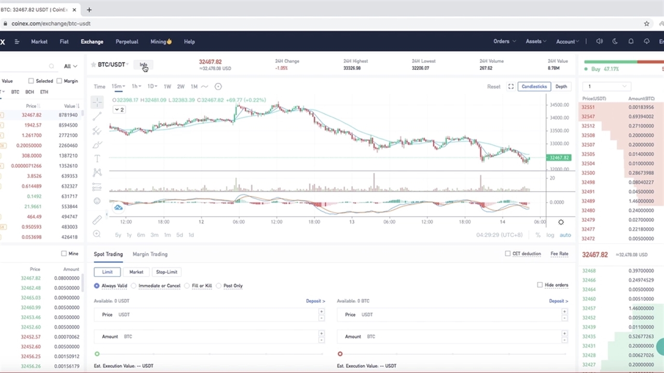Expand the Assets dropdown menu
The image size is (664, 373).
tap(536, 41)
